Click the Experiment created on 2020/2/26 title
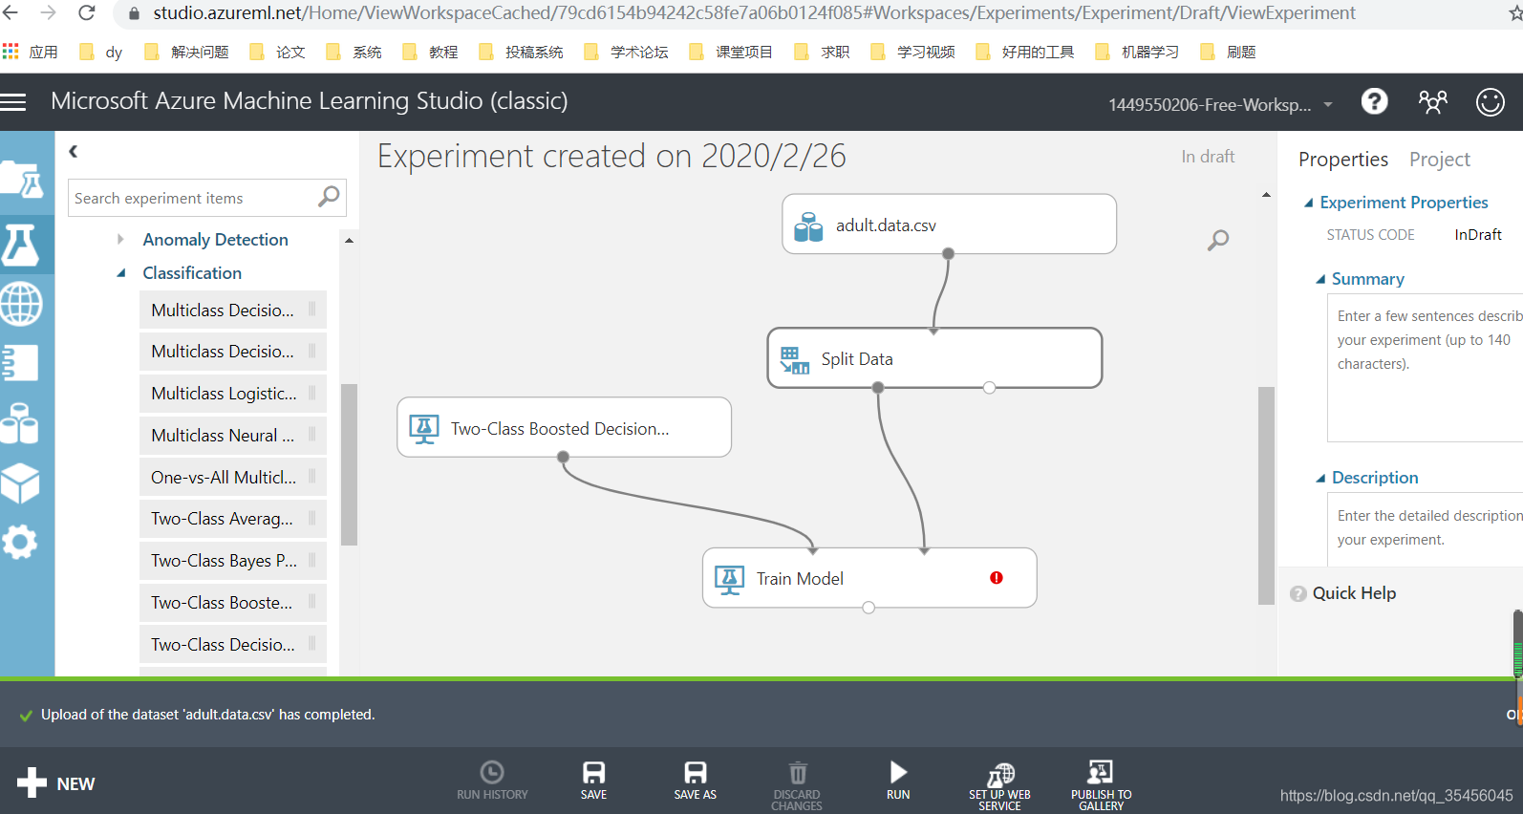 coord(611,156)
